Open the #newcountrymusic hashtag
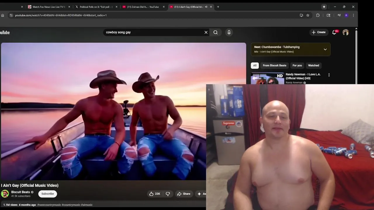Image resolution: width=374 pixels, height=210 pixels. pos(49,205)
